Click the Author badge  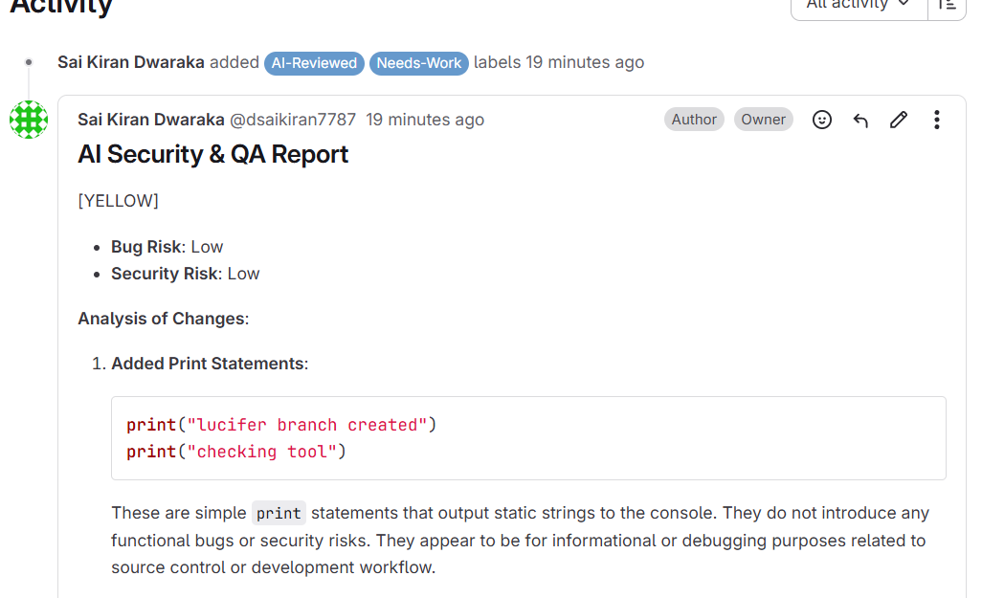click(x=694, y=120)
